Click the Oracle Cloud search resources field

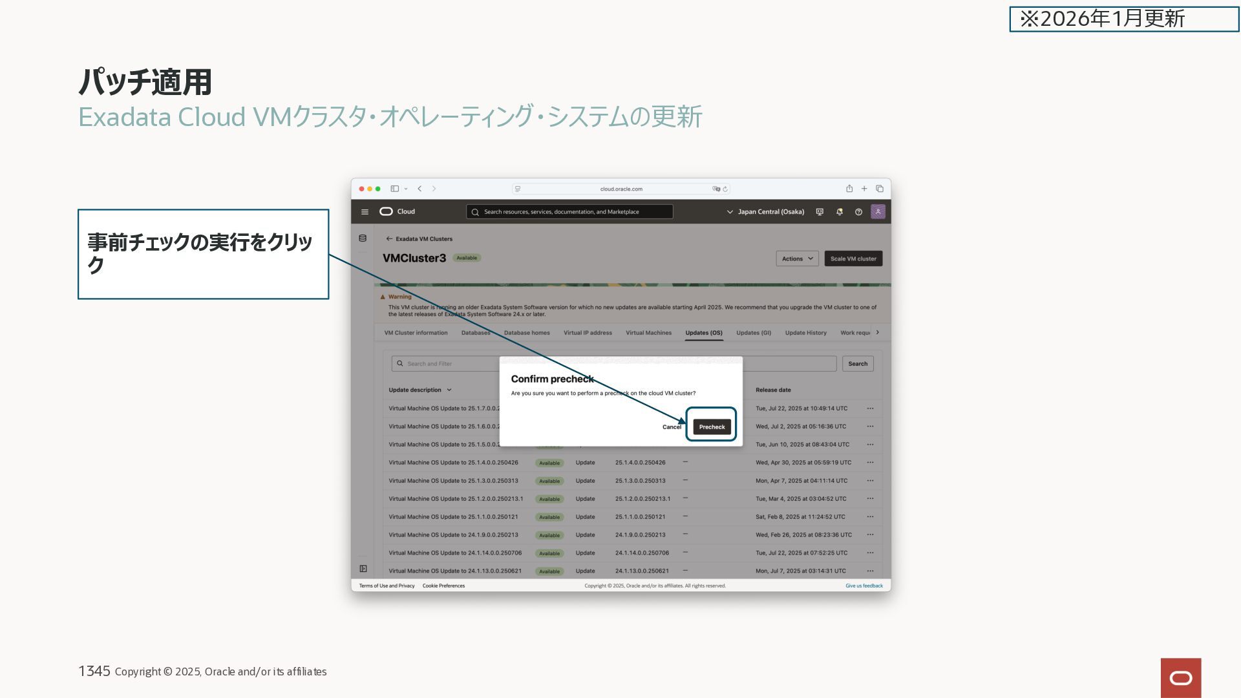(x=569, y=212)
